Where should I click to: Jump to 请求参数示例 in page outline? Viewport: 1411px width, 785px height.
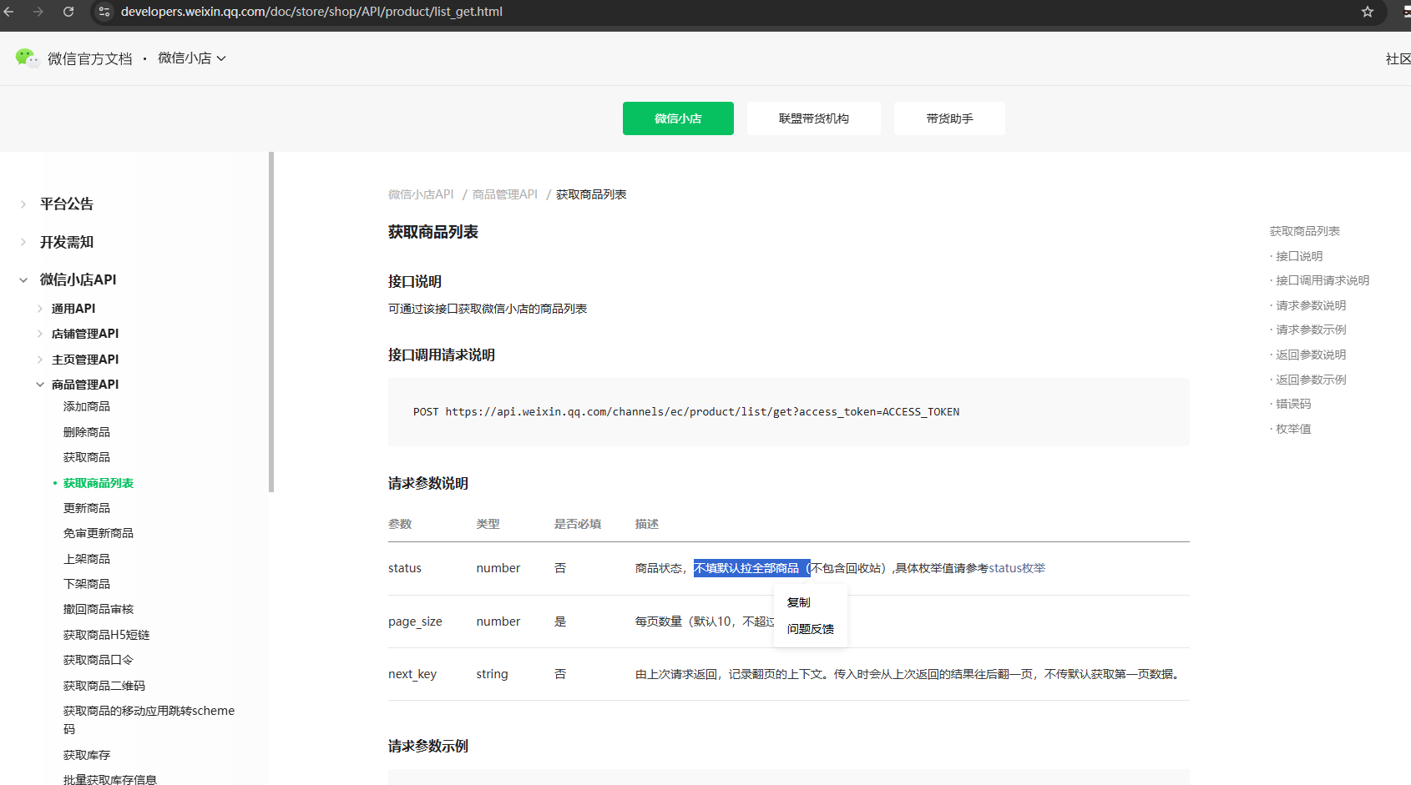coord(1311,330)
